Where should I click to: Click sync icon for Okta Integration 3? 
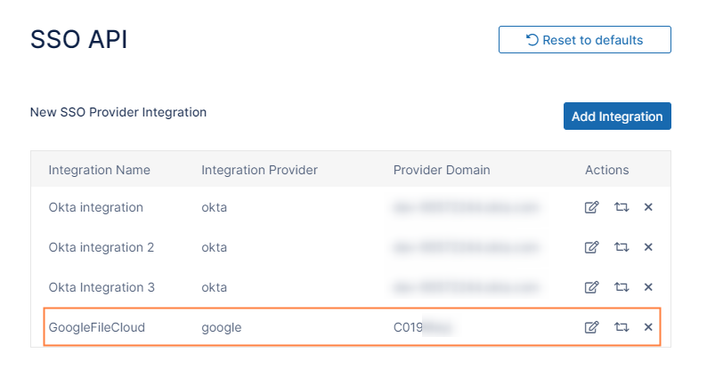[x=622, y=287]
